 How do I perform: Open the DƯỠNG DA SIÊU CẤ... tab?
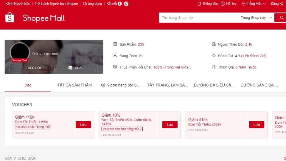214,85
